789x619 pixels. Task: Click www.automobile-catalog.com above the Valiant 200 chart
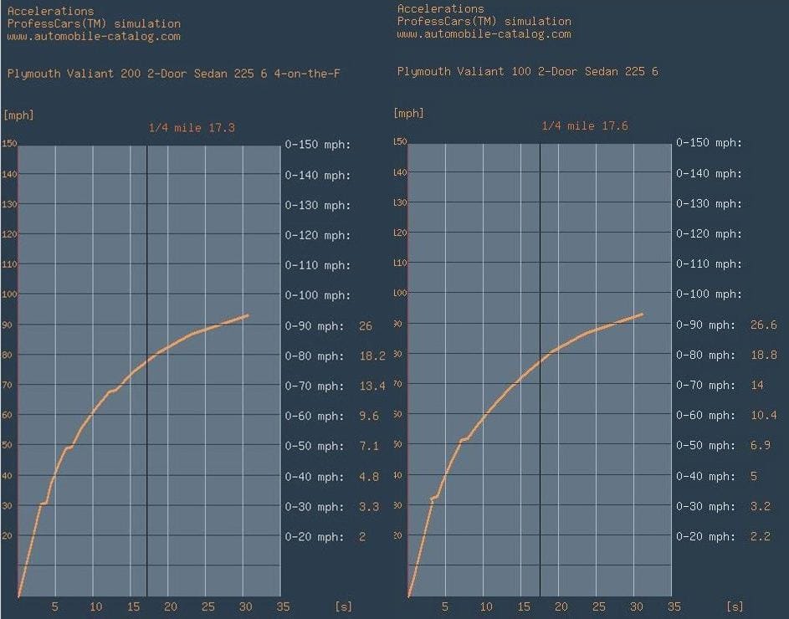pyautogui.click(x=94, y=36)
